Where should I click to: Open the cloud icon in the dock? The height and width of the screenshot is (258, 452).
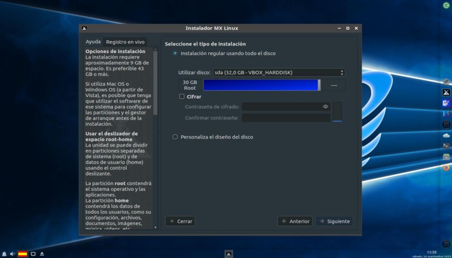(x=446, y=135)
